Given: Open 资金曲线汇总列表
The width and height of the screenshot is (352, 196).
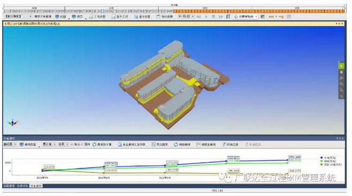Looking at the screenshot, I should (x=131, y=144).
